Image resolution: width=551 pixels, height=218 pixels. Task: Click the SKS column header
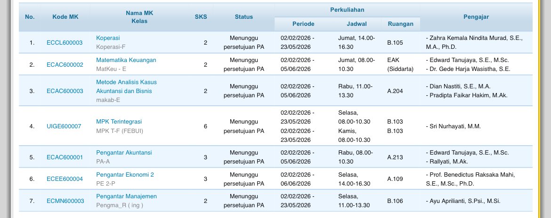201,17
